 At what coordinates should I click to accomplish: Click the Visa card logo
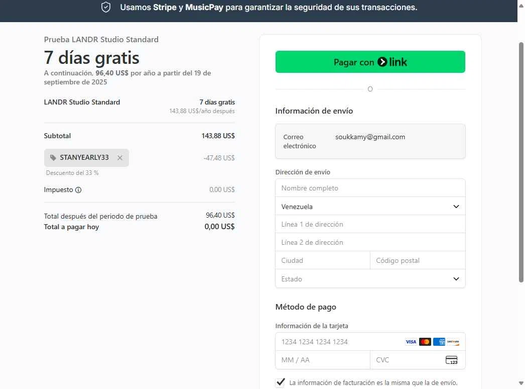(411, 342)
